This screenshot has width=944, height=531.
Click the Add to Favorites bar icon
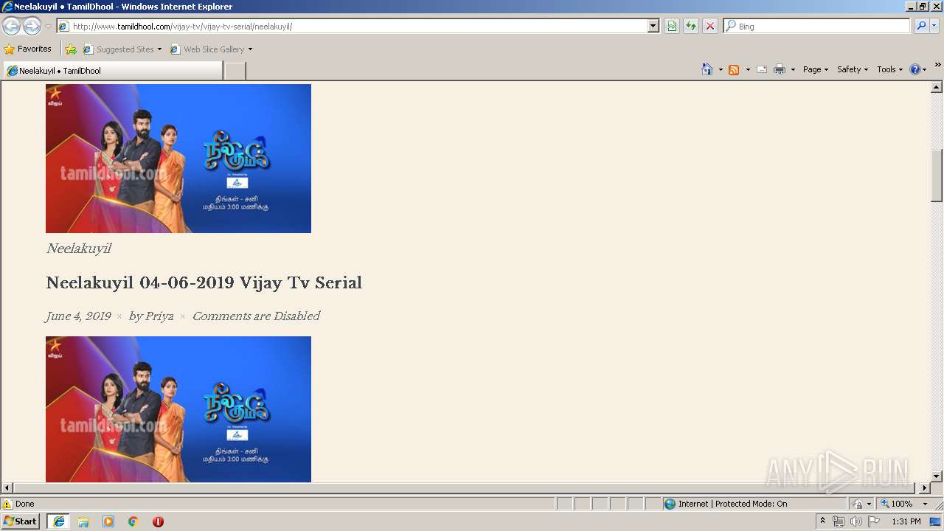pos(71,49)
